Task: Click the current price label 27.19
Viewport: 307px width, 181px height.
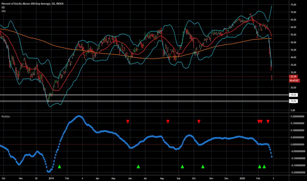Action: pos(293,76)
